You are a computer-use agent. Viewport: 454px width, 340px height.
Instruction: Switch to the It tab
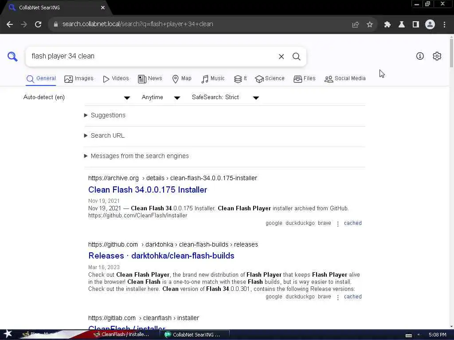(240, 78)
